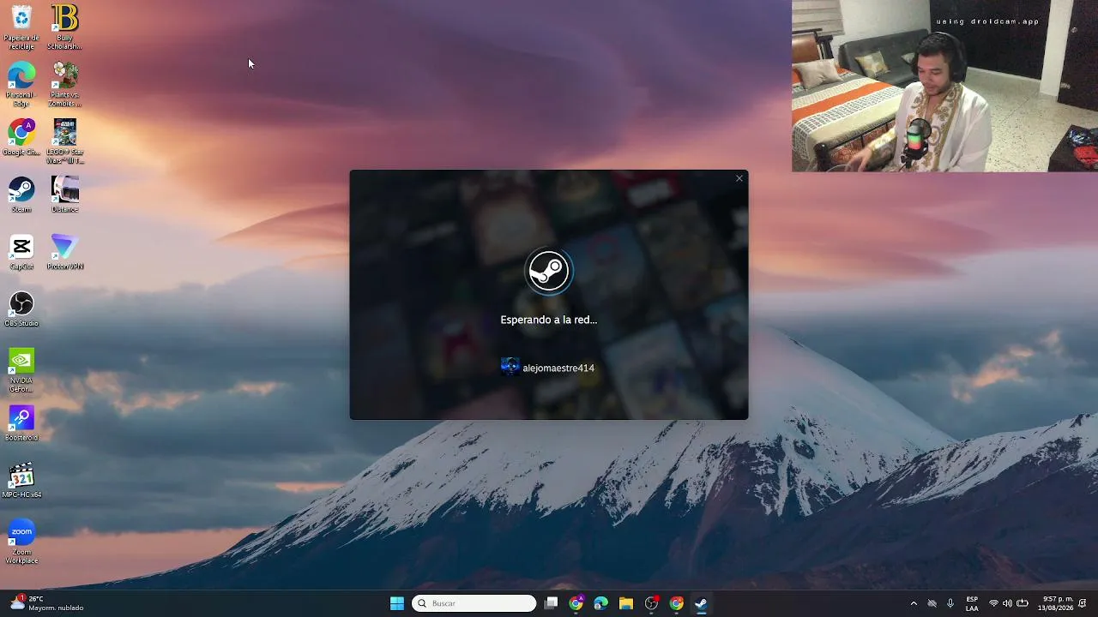Select the Boosteroid desktop shortcut

click(x=21, y=423)
